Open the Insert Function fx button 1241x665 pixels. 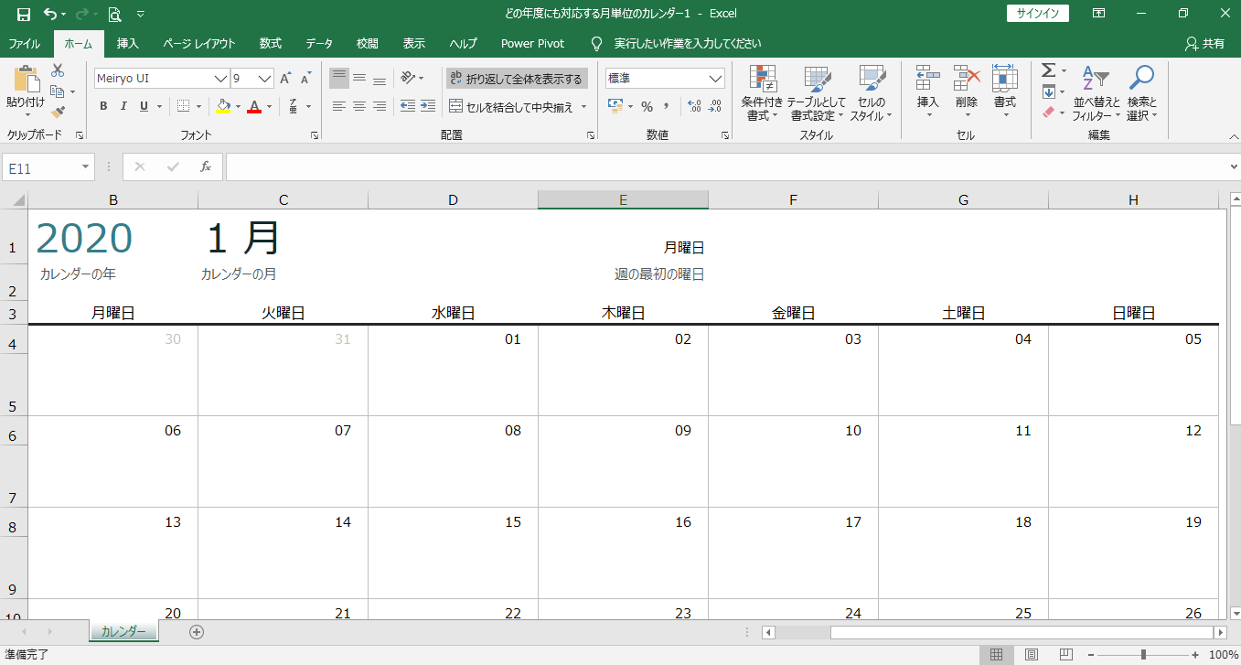206,167
